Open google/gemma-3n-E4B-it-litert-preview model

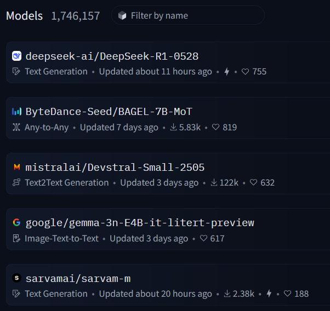[x=140, y=223]
